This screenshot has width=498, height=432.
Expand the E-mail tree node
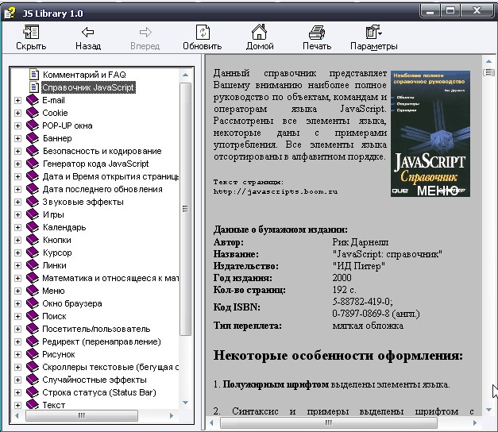point(17,100)
